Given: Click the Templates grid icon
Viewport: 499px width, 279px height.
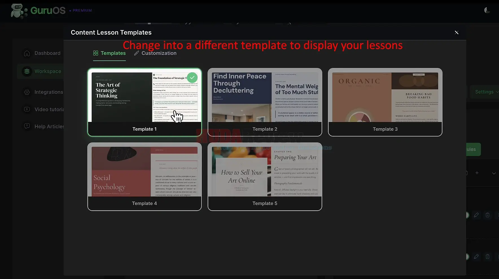Looking at the screenshot, I should pyautogui.click(x=96, y=53).
